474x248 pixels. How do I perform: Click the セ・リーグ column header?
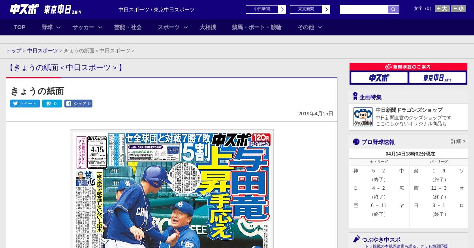[x=379, y=162]
